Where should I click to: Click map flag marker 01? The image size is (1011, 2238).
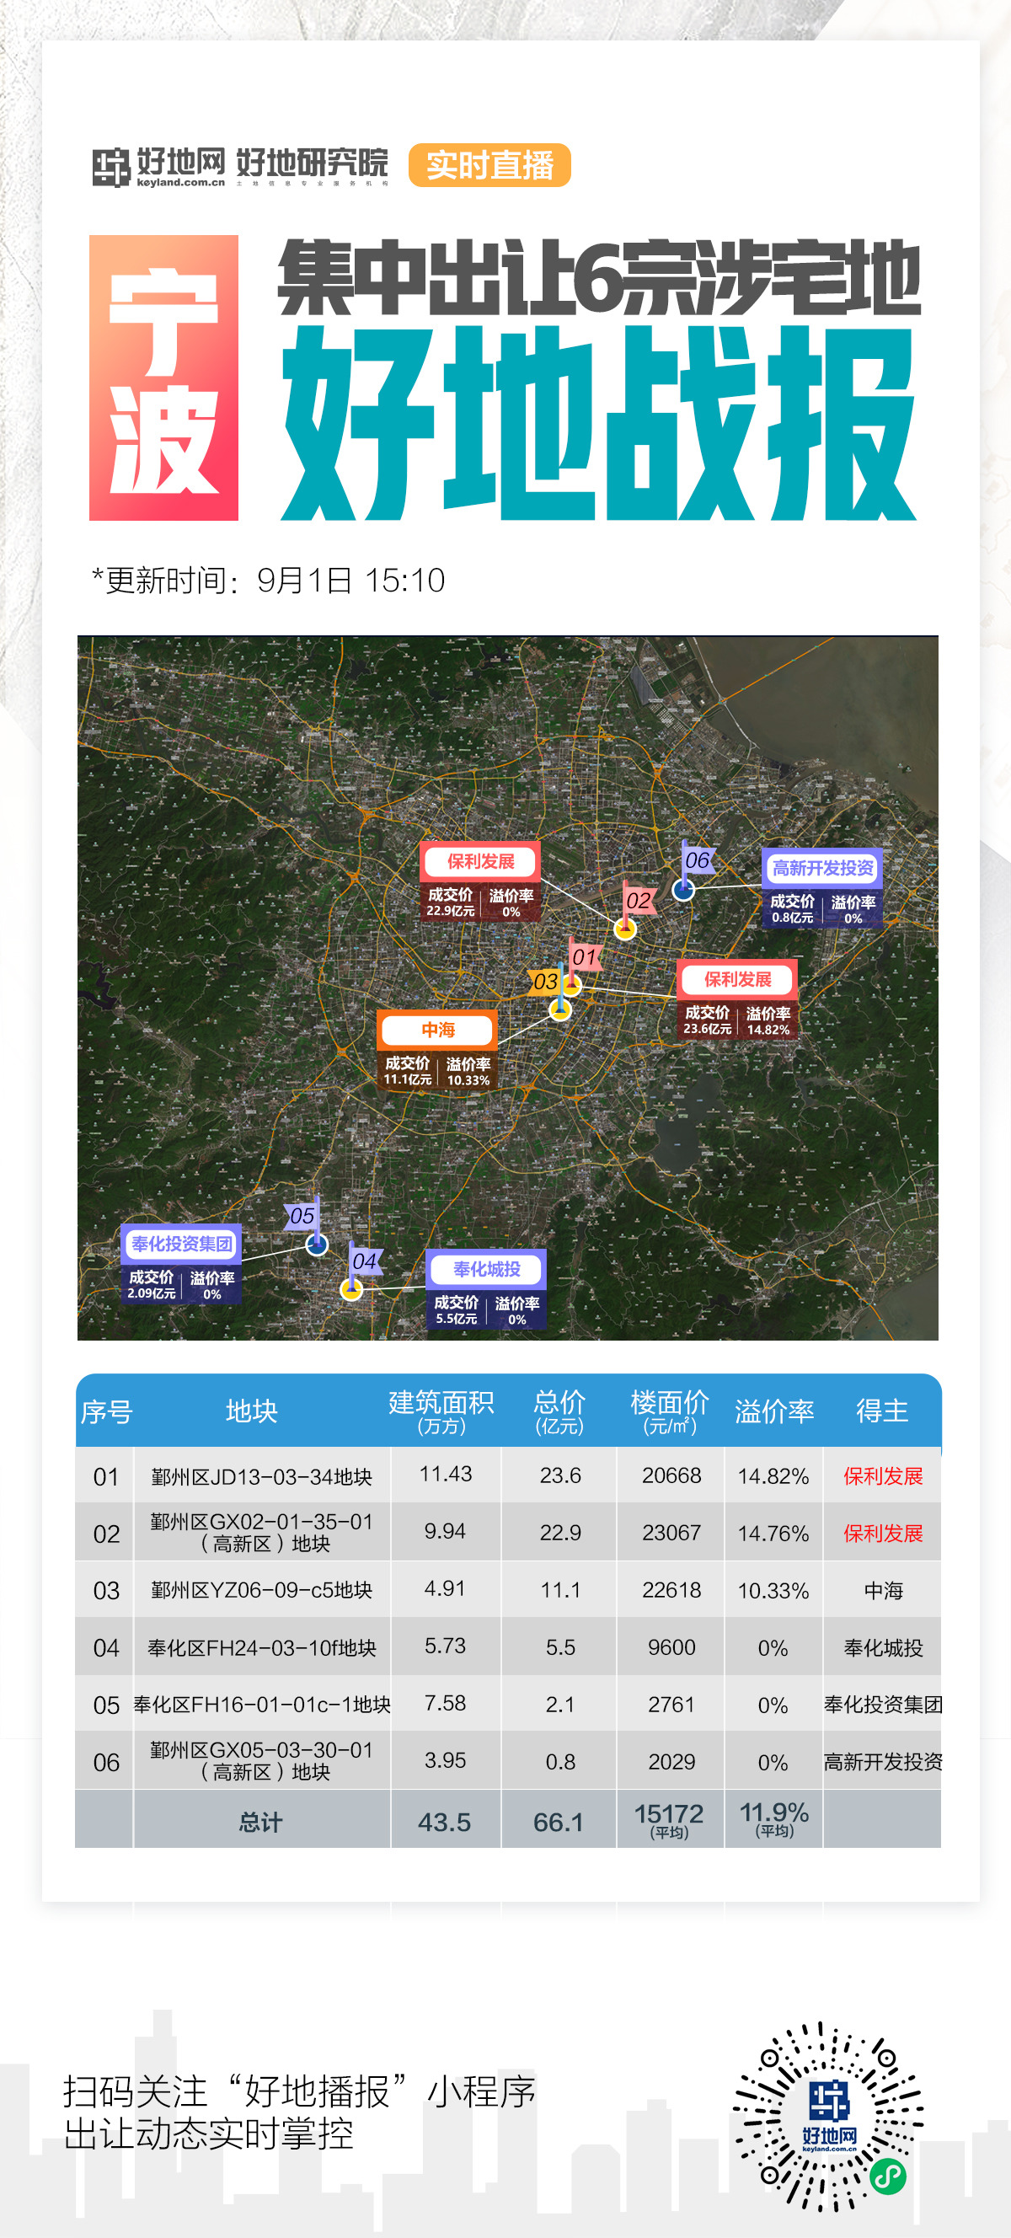pyautogui.click(x=584, y=959)
